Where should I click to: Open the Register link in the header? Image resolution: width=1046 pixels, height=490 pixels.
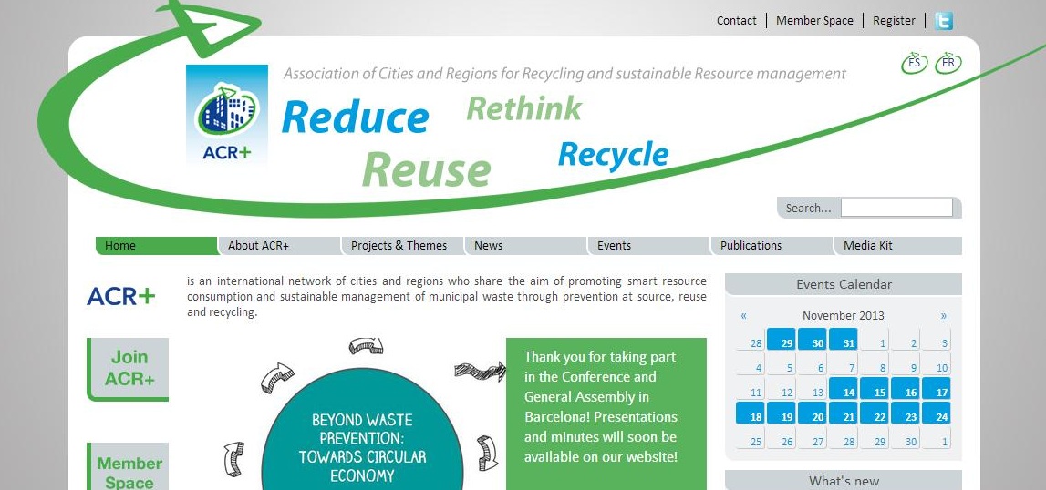(894, 21)
